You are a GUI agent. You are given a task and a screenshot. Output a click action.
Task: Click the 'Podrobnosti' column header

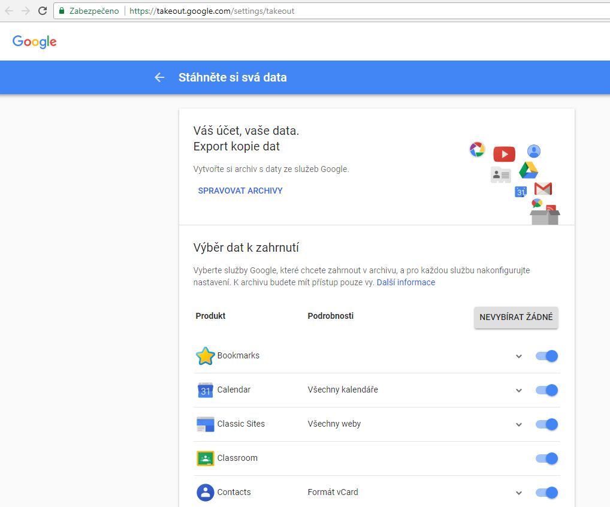click(331, 316)
